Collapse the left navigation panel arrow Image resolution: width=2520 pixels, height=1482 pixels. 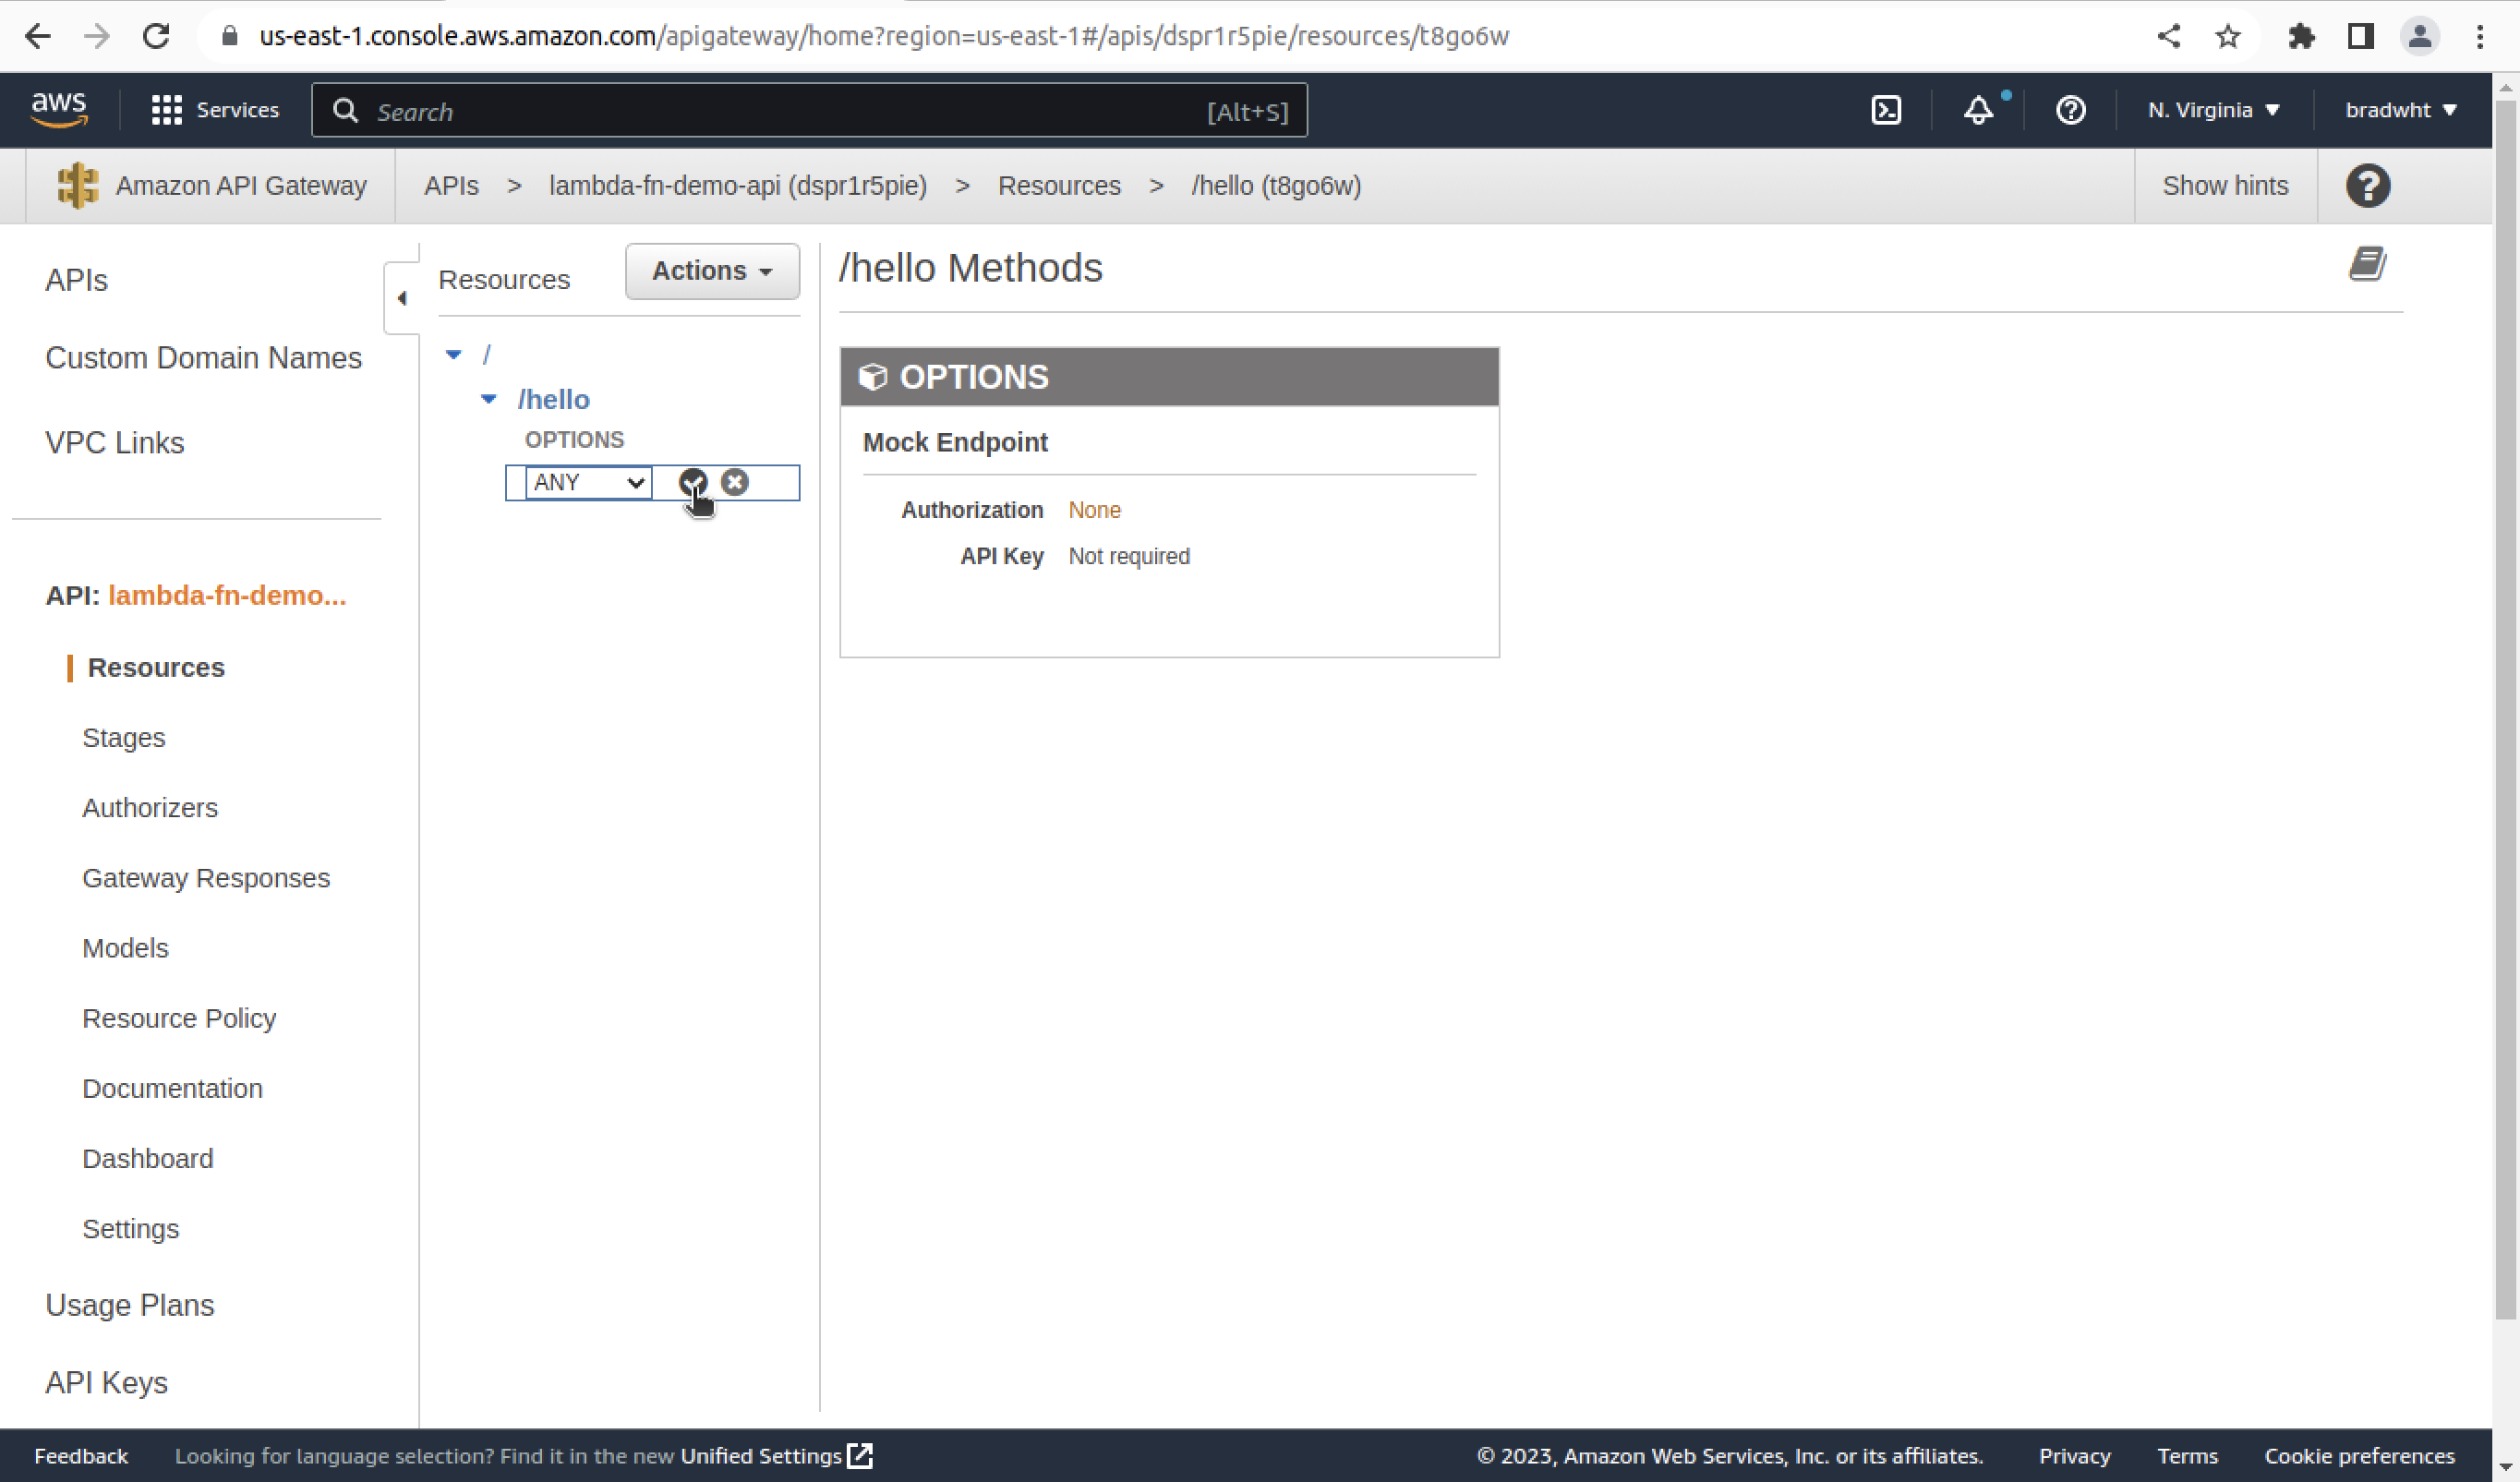pos(401,298)
